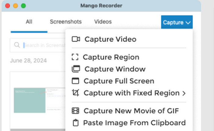Switch to the All tab

29,22
